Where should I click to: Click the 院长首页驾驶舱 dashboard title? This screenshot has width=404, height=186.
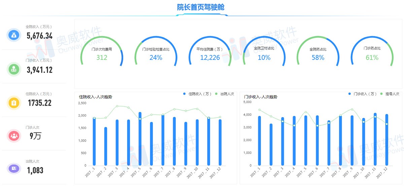pos(201,7)
